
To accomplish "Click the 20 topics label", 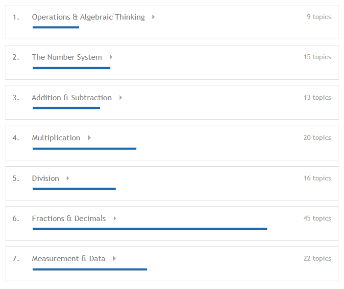I will point(317,137).
